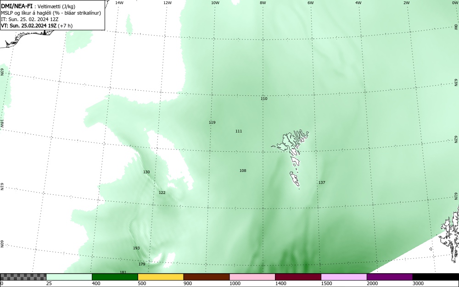This screenshot has height=287, width=459.
Task: Click the legend label 25
Action: (49, 283)
